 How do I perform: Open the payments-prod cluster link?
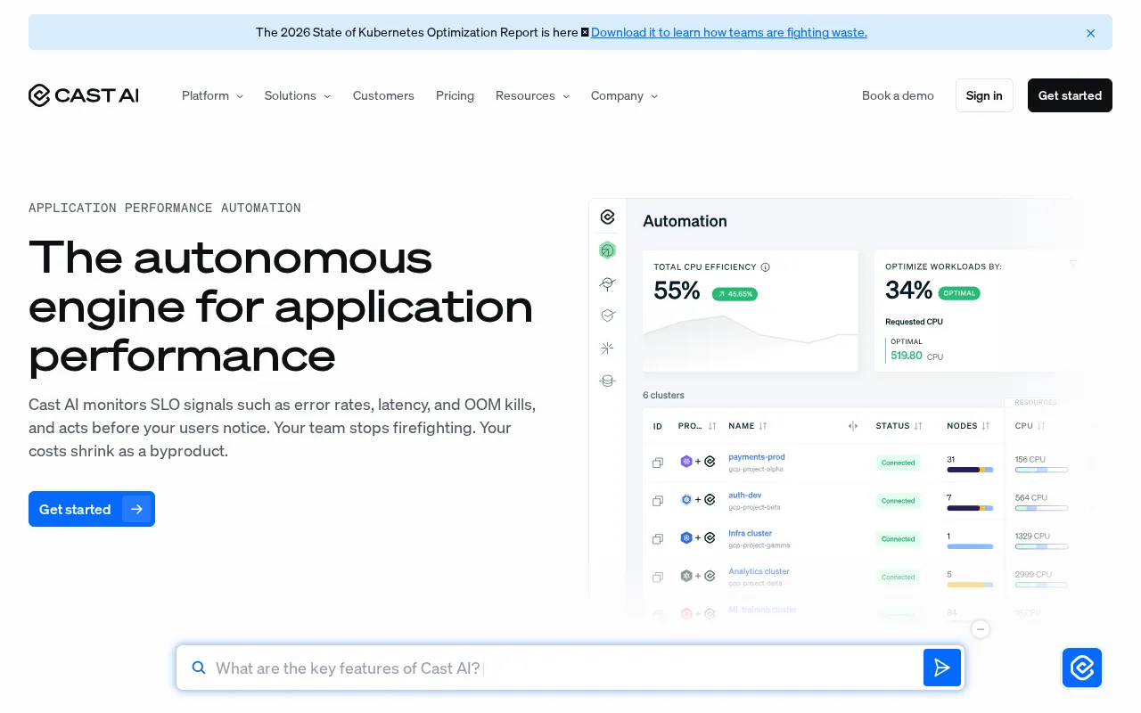click(757, 457)
